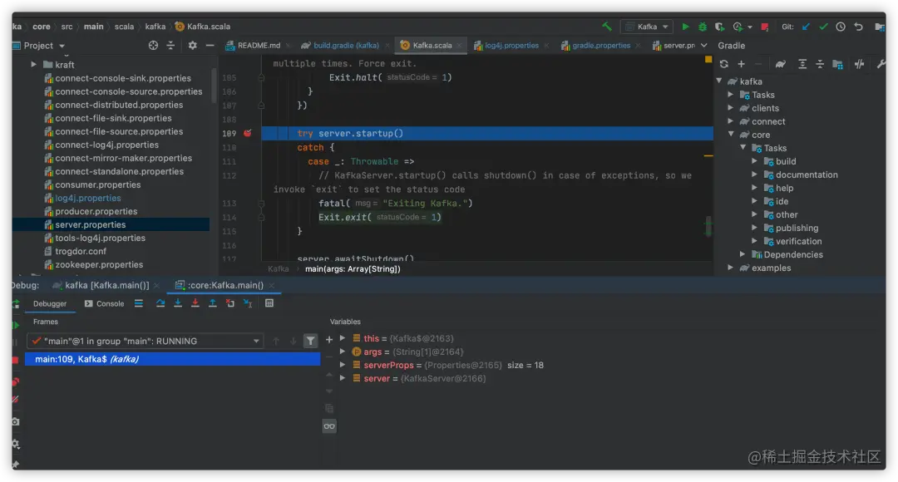Stop the running process with the red square
Screen dimensions: 898x482
point(765,27)
